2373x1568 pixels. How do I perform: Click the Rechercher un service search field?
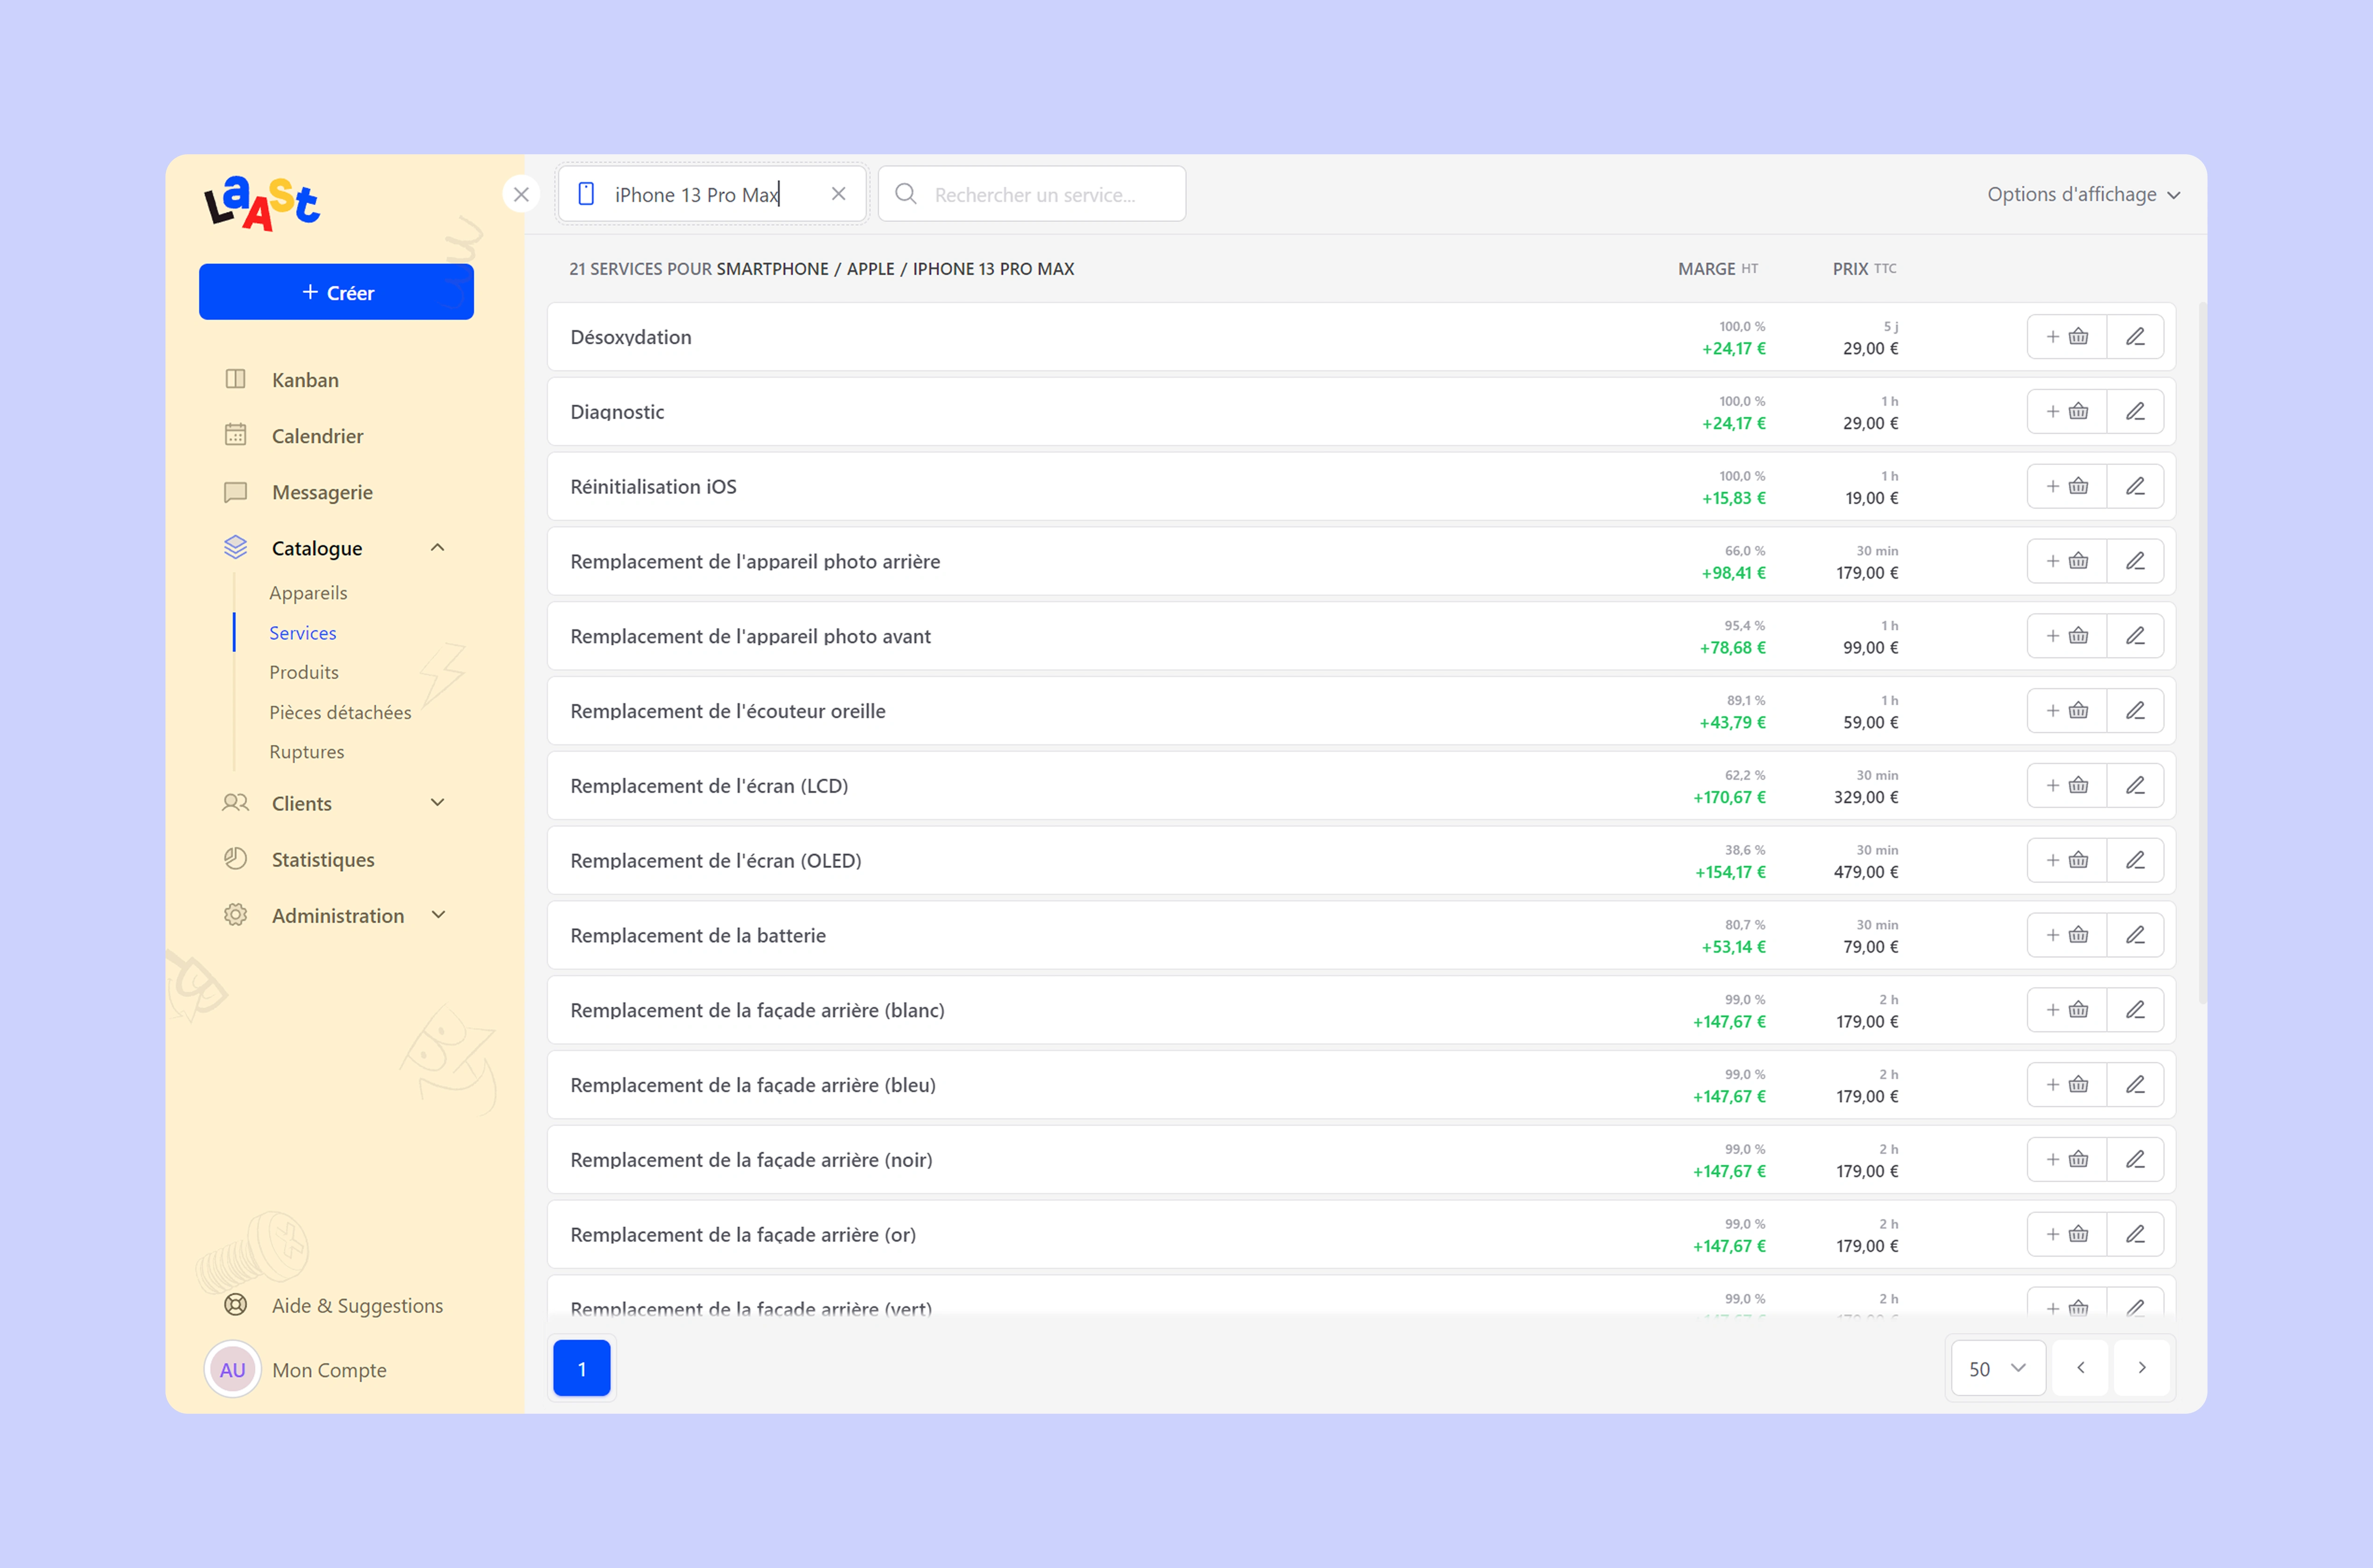point(1035,194)
